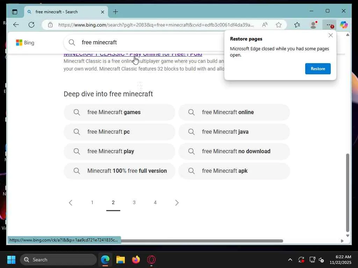Maximize the Edge window

click(328, 11)
